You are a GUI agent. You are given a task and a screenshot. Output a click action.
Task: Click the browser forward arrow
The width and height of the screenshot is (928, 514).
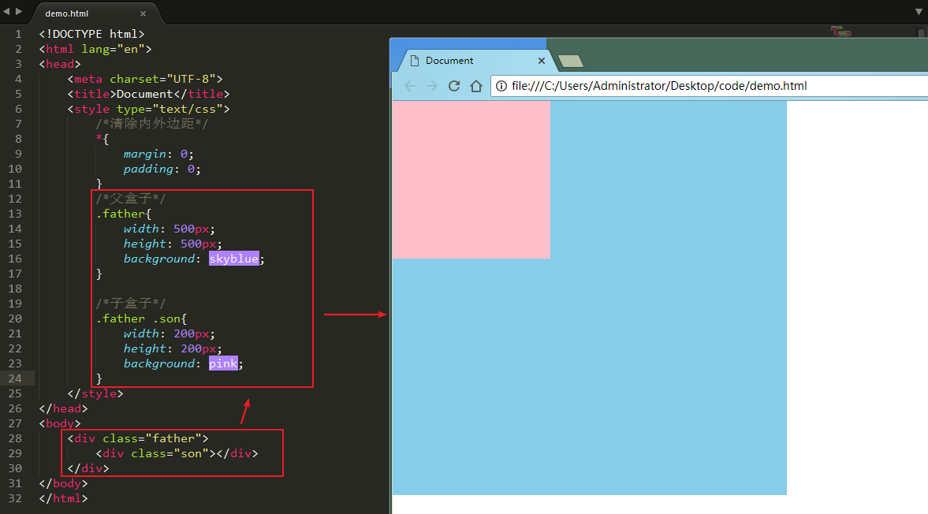point(432,87)
